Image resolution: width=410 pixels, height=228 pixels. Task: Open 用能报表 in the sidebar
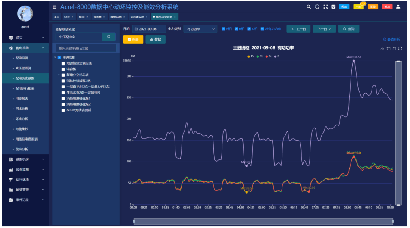pyautogui.click(x=22, y=98)
